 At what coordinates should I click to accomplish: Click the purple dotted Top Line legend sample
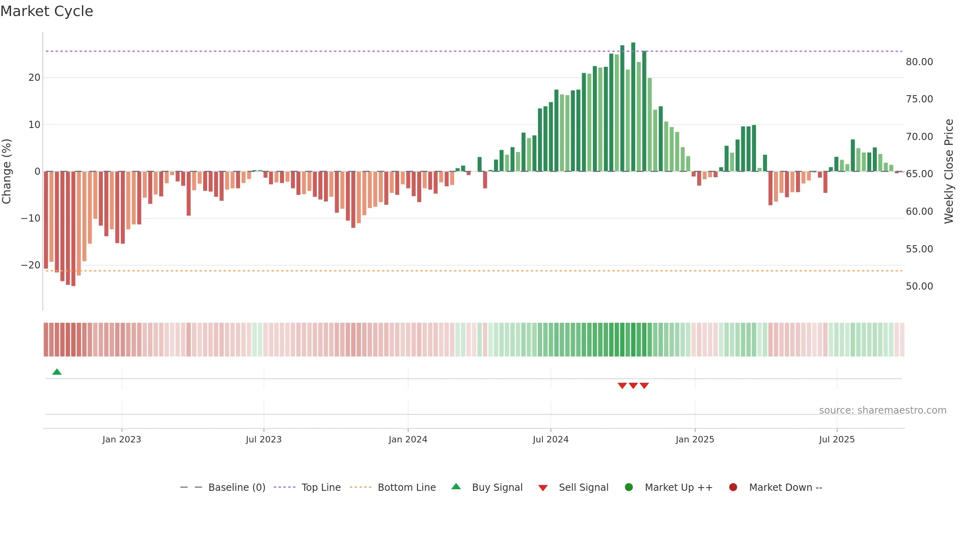[x=284, y=487]
